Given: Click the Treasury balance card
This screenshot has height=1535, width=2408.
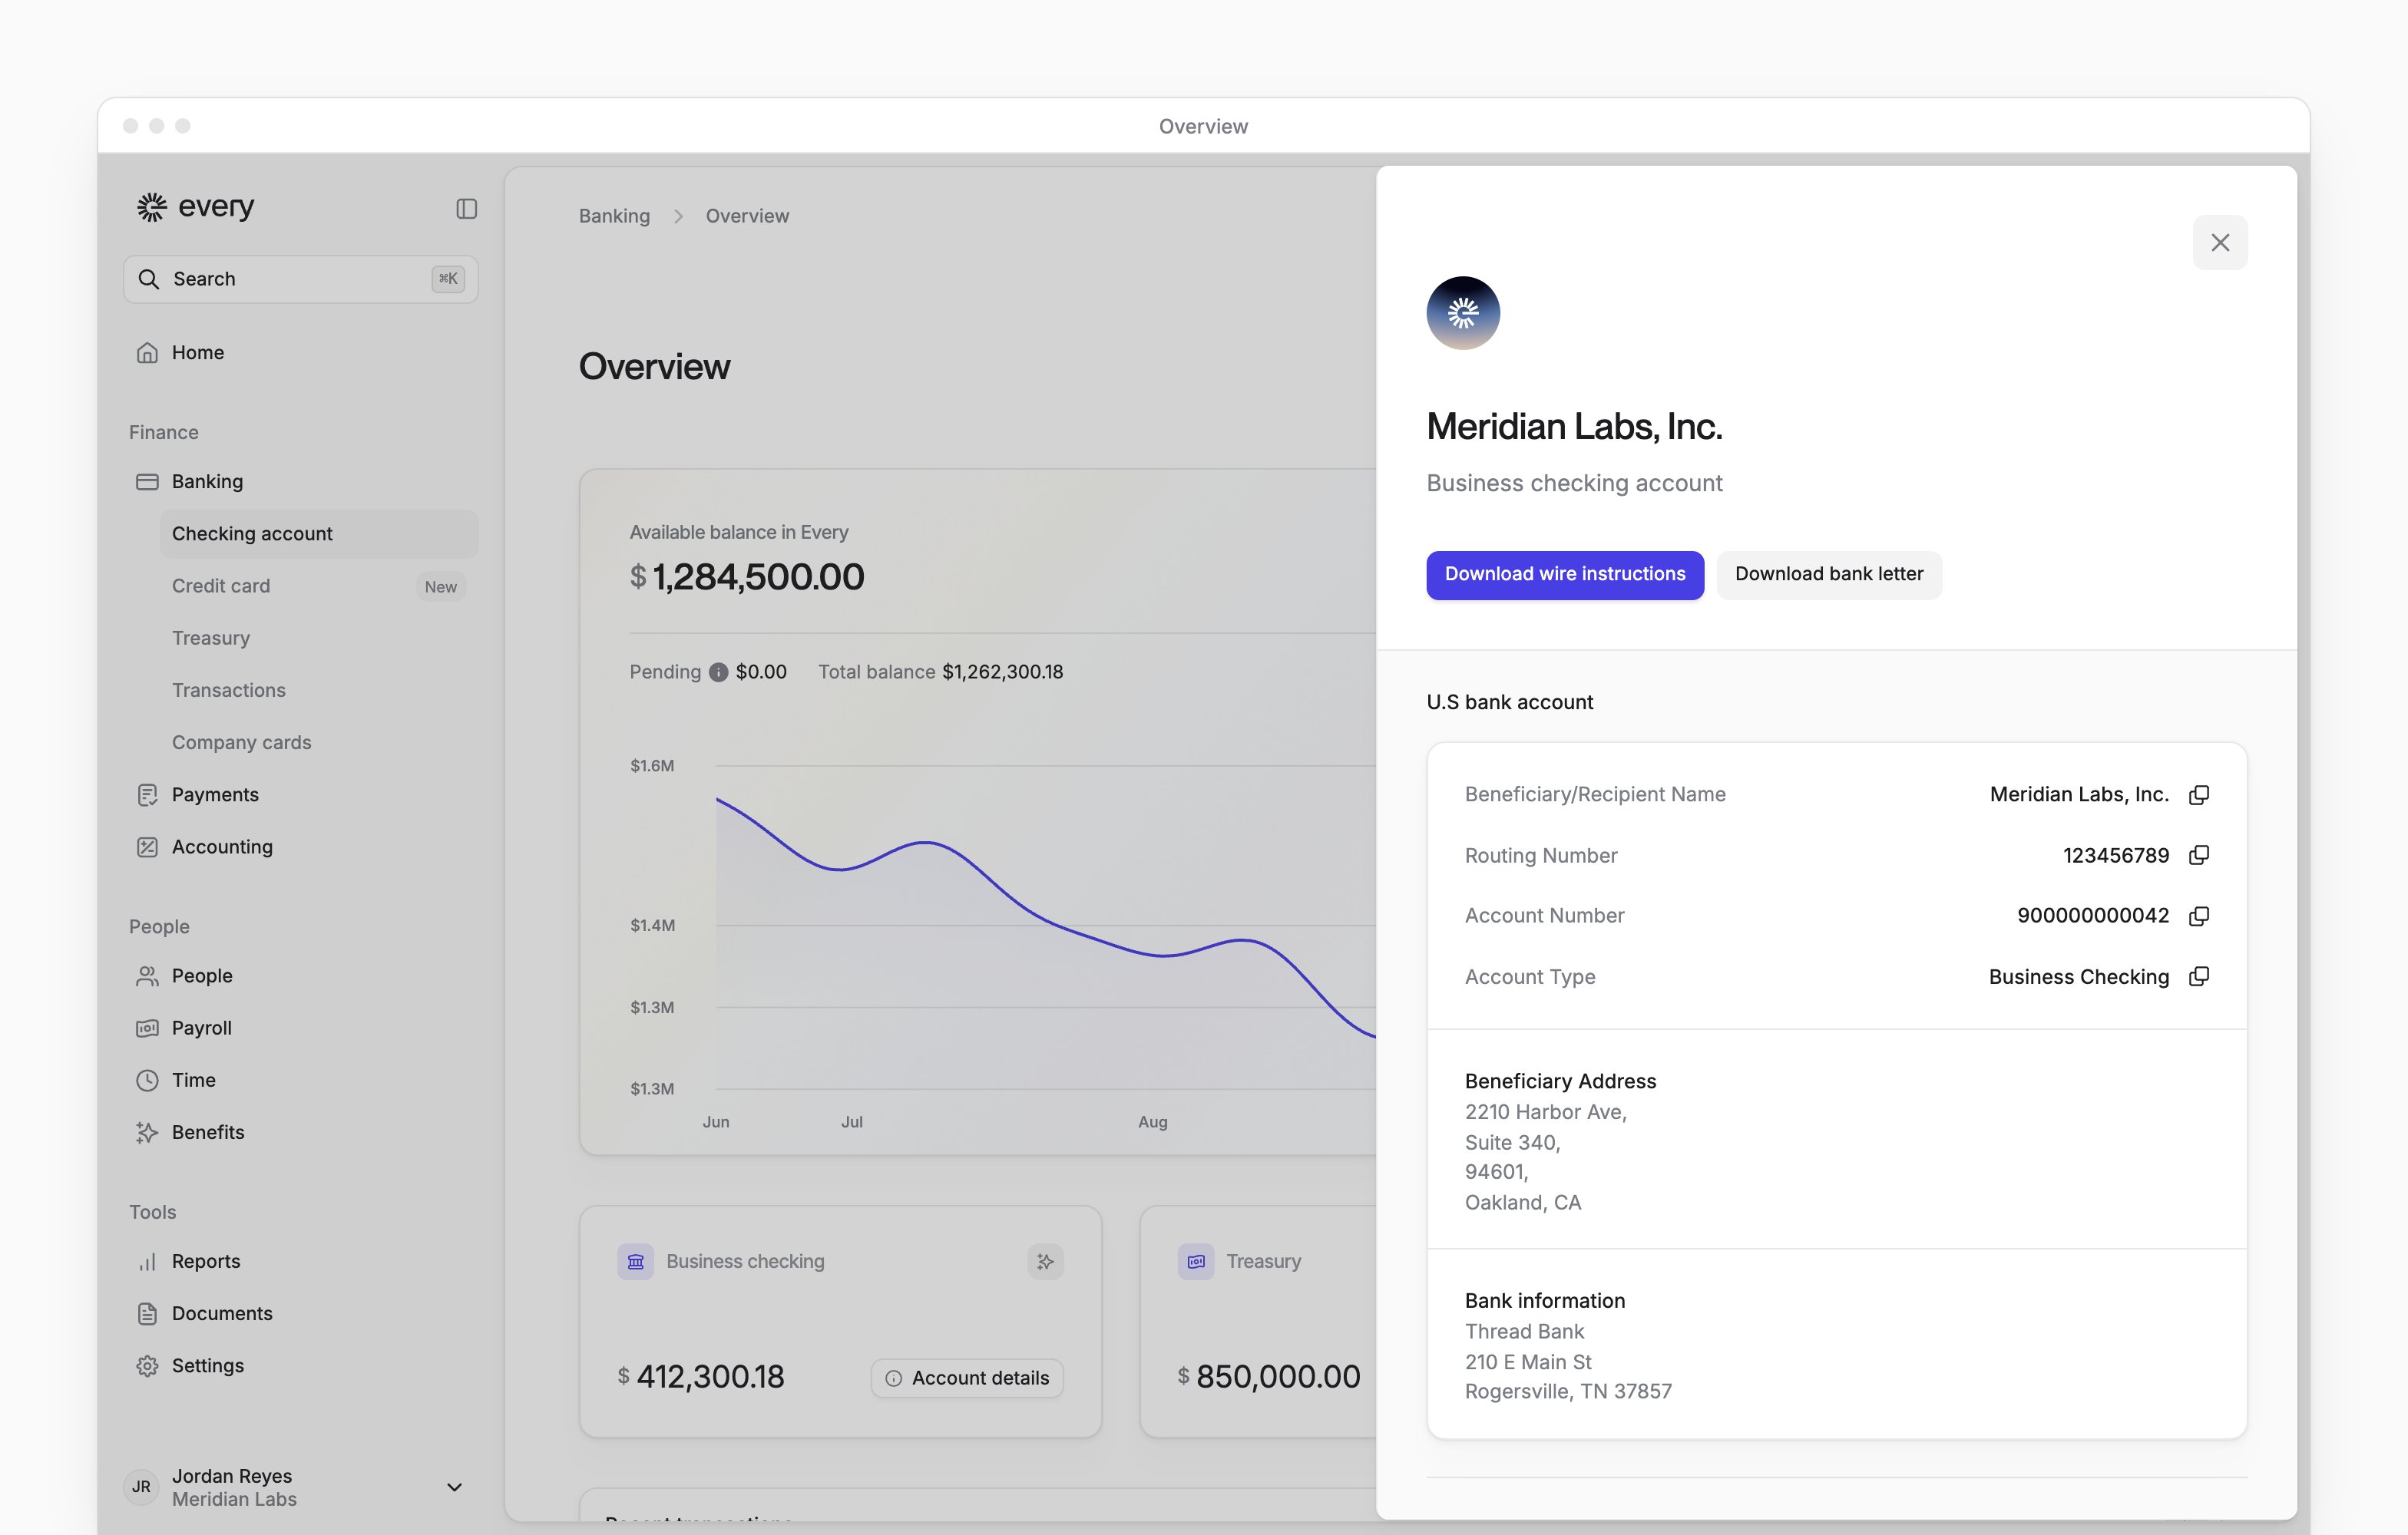Looking at the screenshot, I should click(1258, 1321).
